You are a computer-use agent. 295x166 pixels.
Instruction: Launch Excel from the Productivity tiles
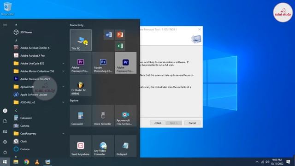coord(120,46)
